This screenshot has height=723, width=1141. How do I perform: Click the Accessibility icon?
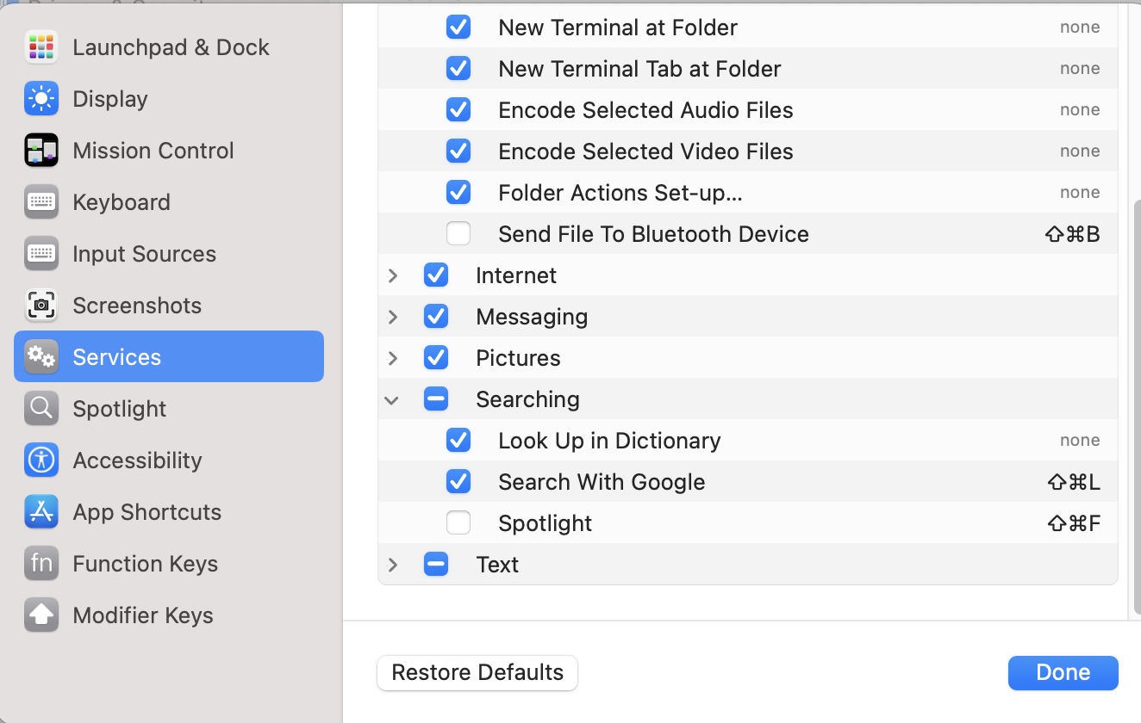[x=41, y=460]
